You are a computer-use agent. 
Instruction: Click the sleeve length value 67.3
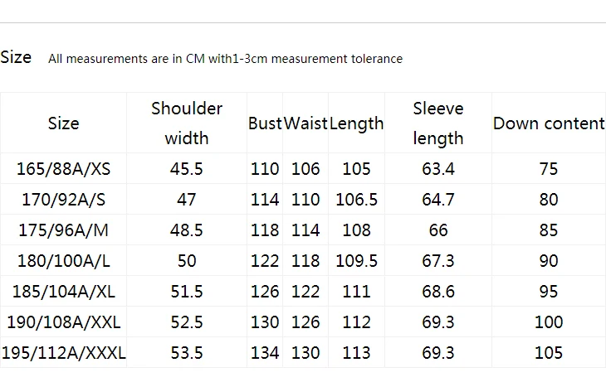click(437, 261)
